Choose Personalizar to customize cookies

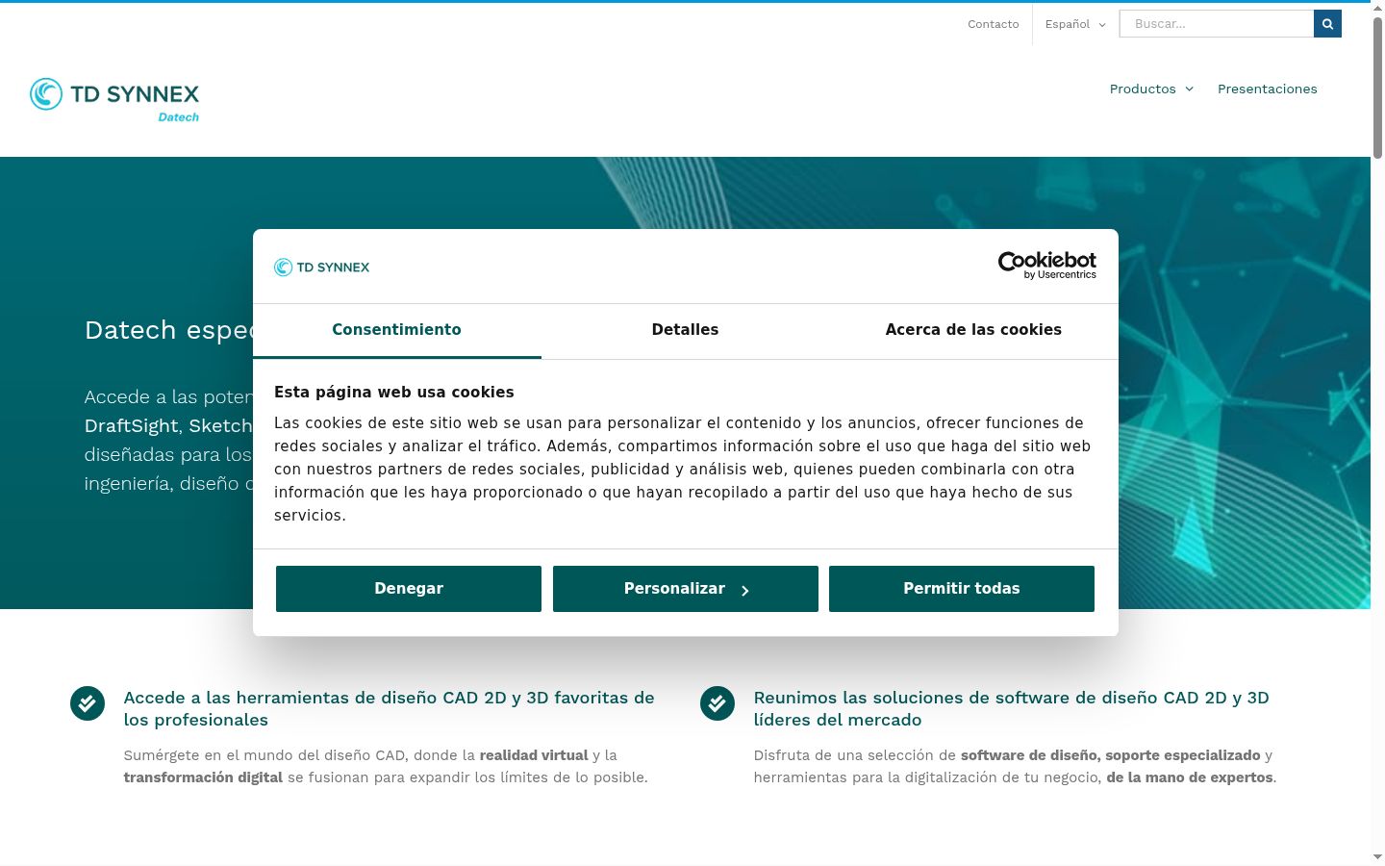686,589
